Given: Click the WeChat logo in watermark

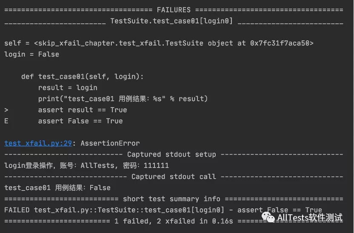Looking at the screenshot, I should pos(268,218).
